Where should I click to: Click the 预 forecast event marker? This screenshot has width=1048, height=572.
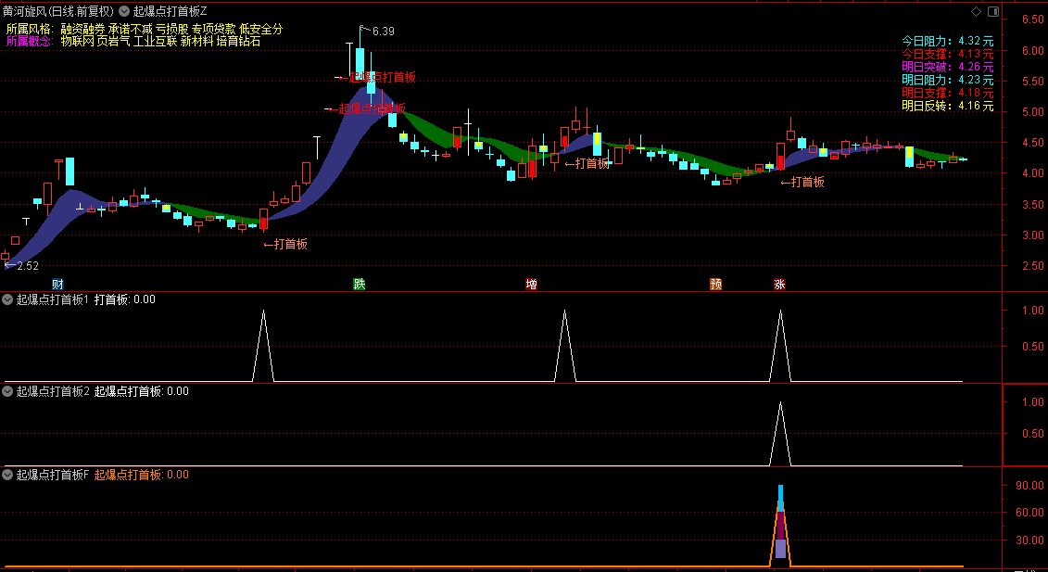click(715, 284)
